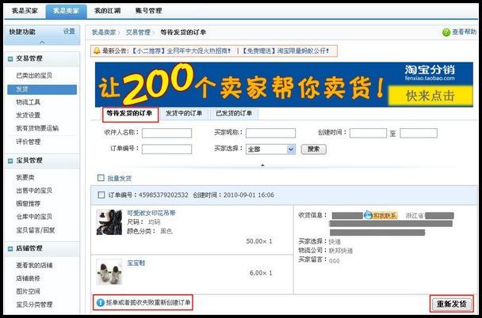The image size is (482, 318).
Task: Click the 重新发货 button
Action: pyautogui.click(x=453, y=304)
